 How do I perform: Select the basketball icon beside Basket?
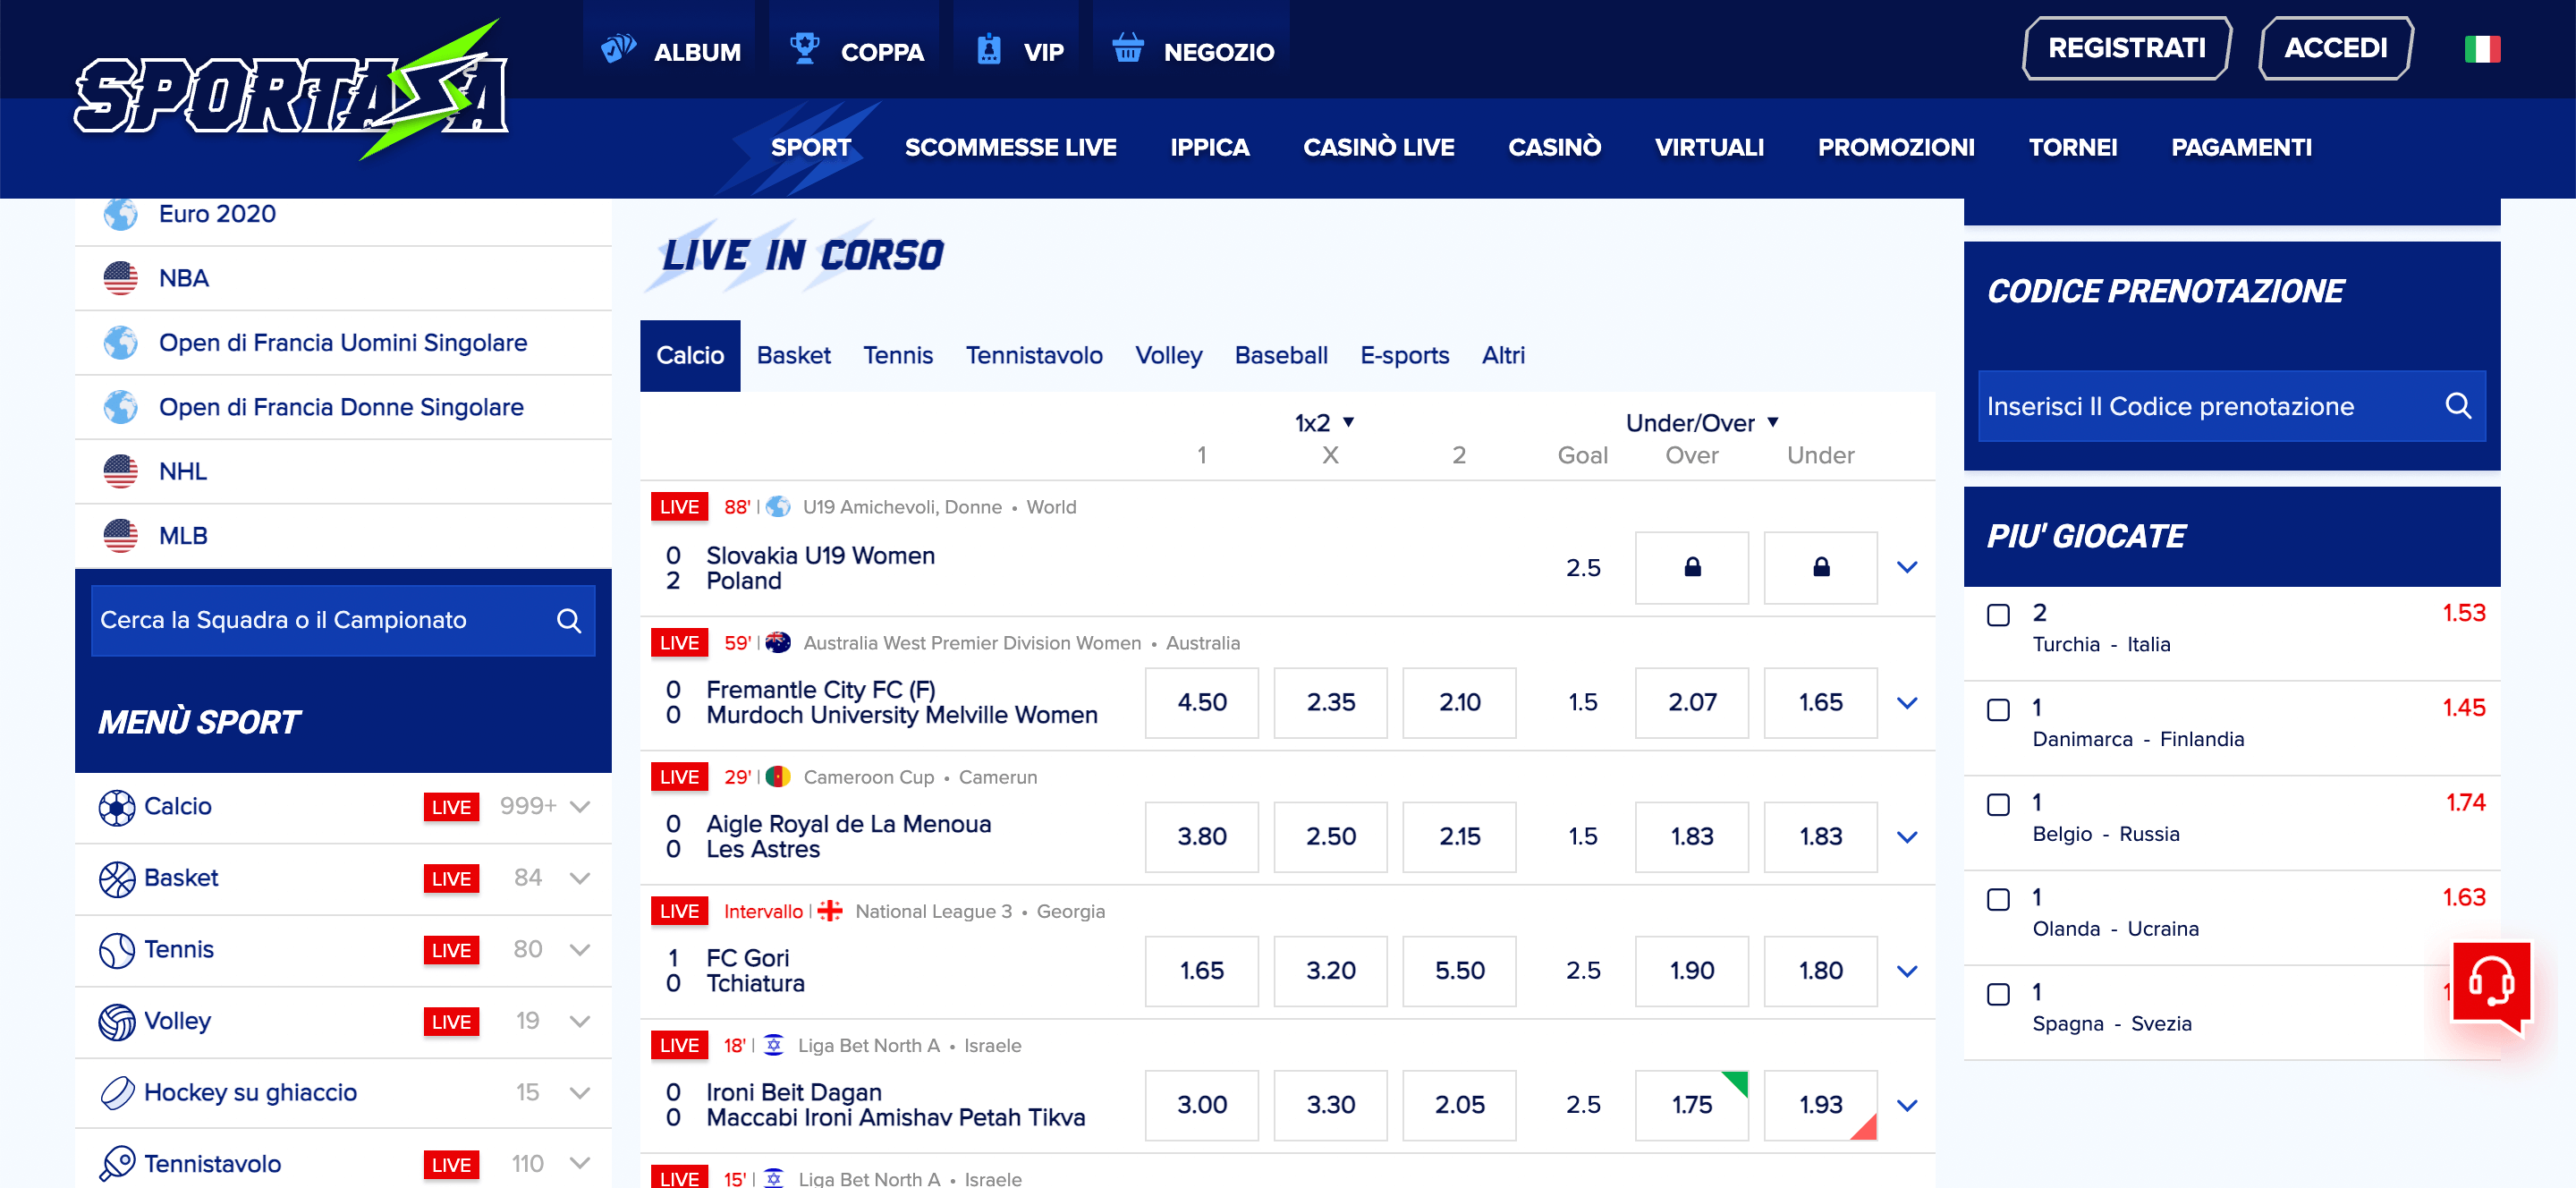(x=118, y=878)
